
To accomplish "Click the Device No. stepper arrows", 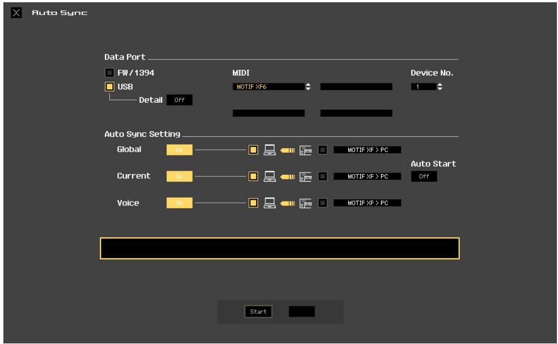I will pyautogui.click(x=440, y=86).
